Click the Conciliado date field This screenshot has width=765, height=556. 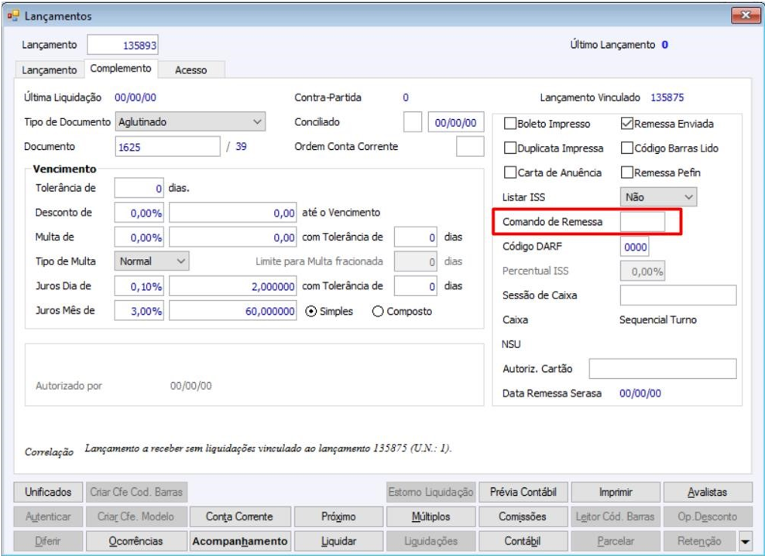coord(456,122)
